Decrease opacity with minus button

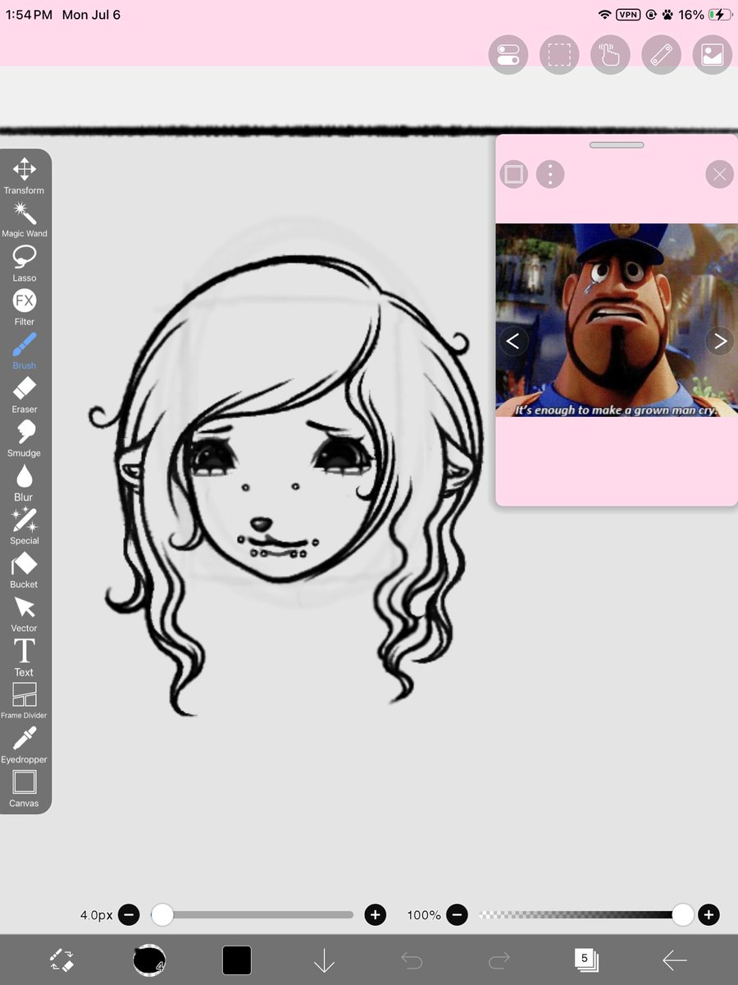tap(458, 914)
